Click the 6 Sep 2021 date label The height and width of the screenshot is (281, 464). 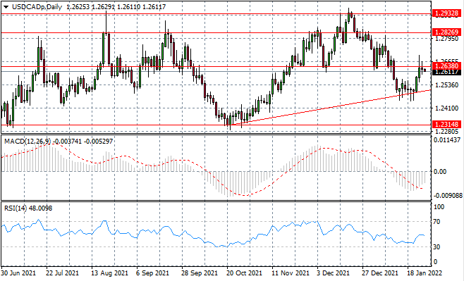153,273
